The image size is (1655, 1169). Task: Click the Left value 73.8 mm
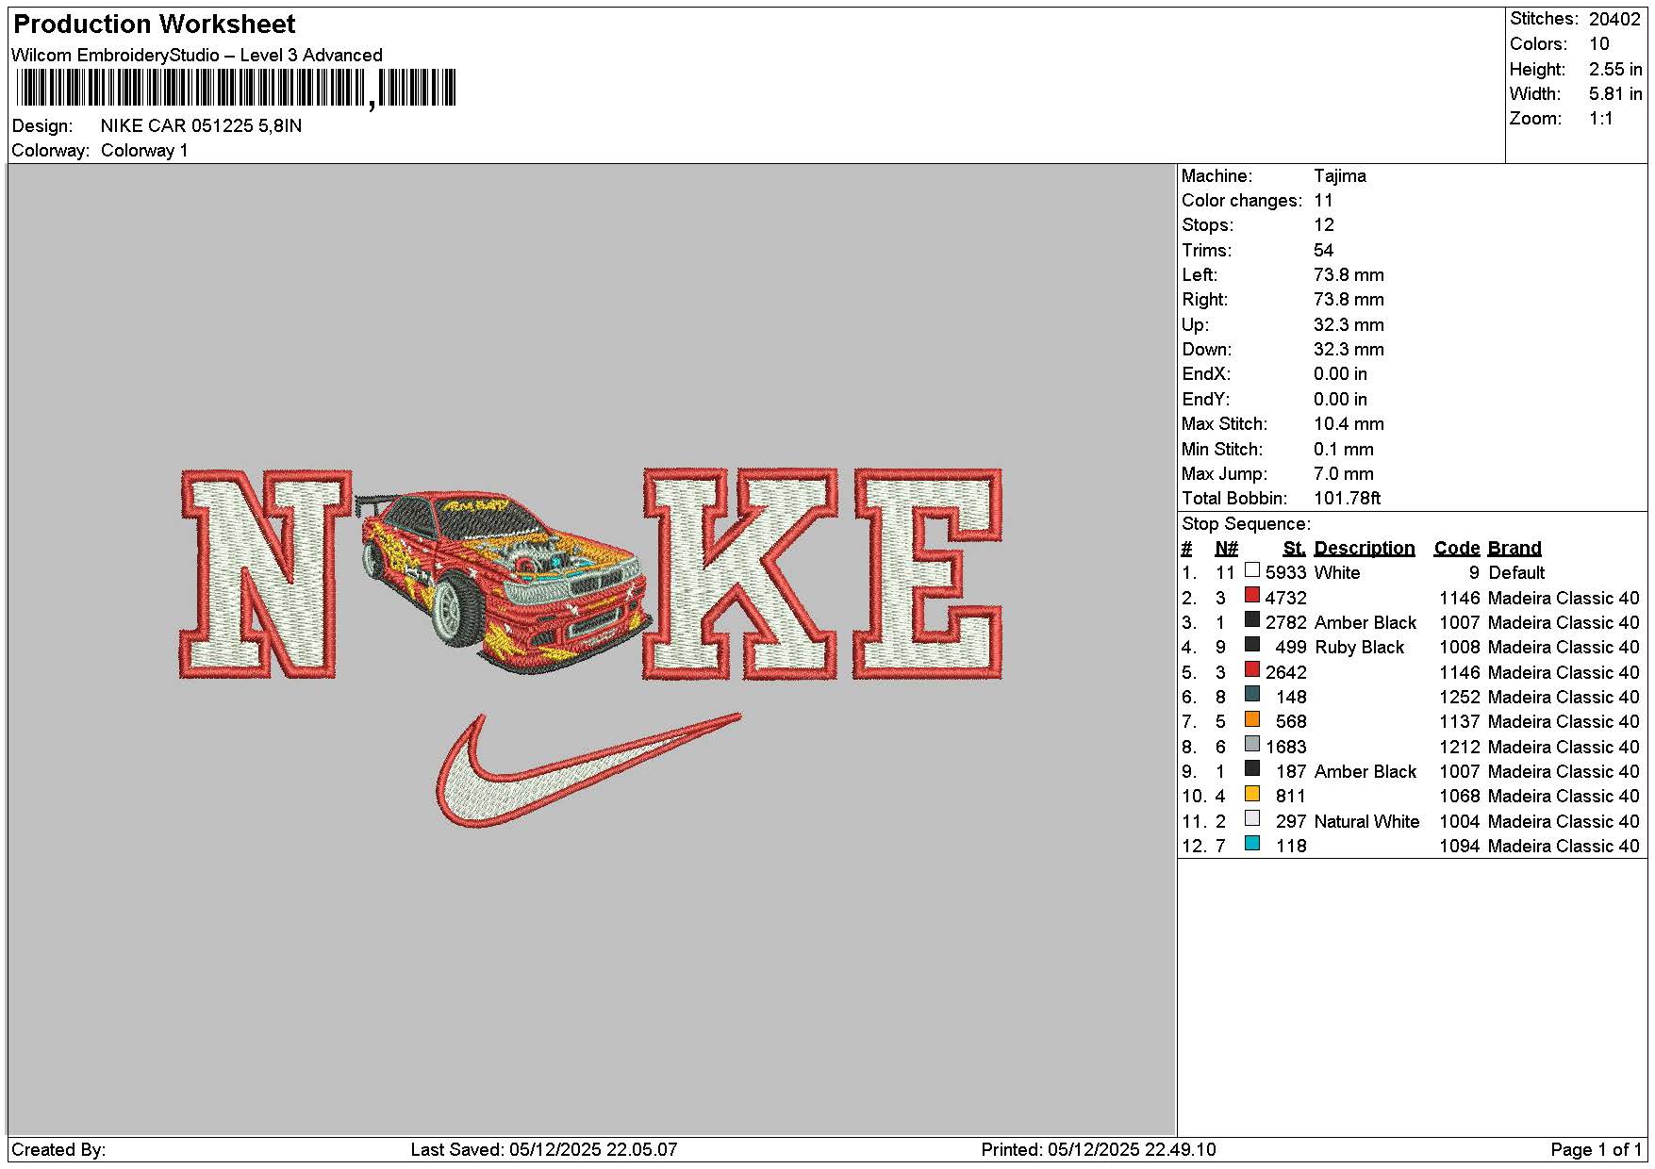click(1349, 275)
